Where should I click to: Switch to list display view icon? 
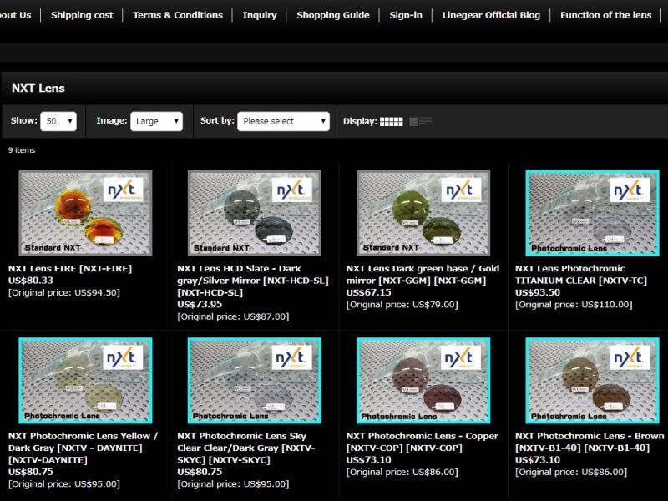[421, 121]
